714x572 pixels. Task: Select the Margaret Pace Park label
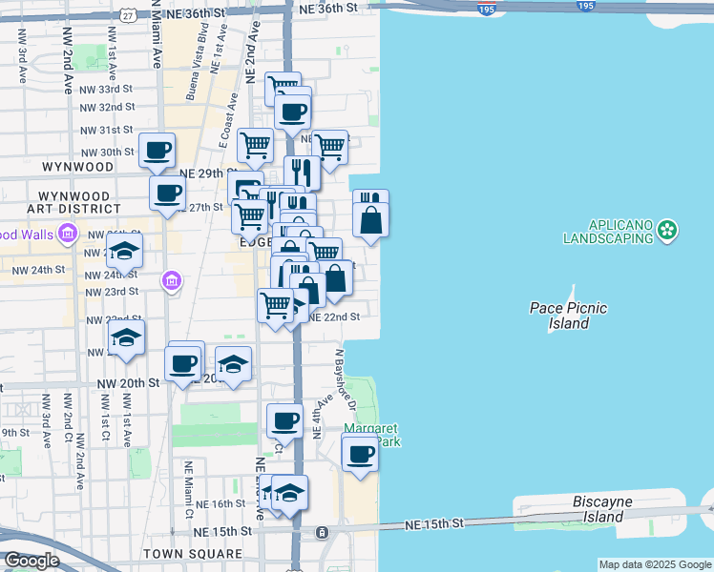(x=371, y=435)
